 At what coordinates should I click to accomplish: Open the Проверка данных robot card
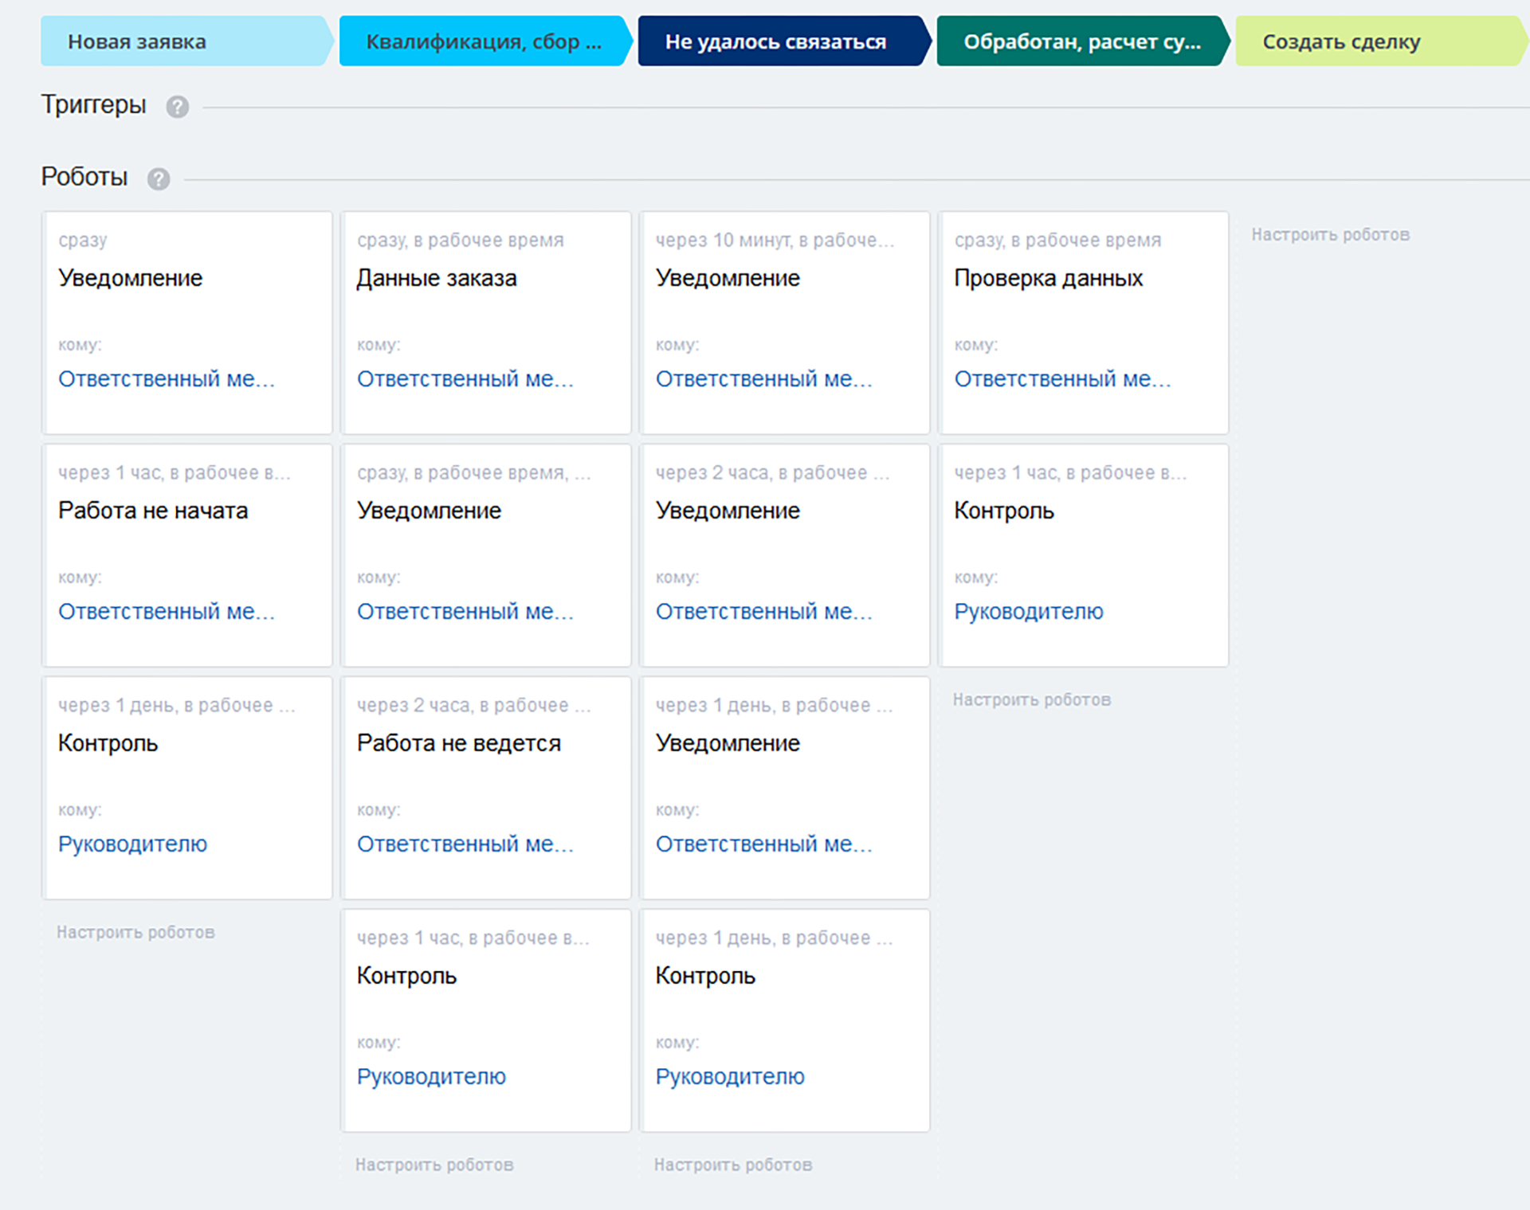tap(1048, 278)
